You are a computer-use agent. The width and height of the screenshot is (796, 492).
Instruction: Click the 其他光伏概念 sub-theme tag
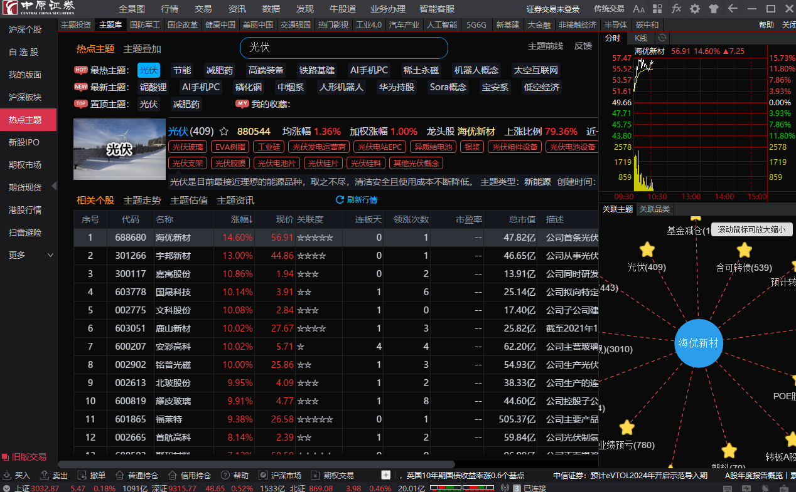[x=416, y=164]
